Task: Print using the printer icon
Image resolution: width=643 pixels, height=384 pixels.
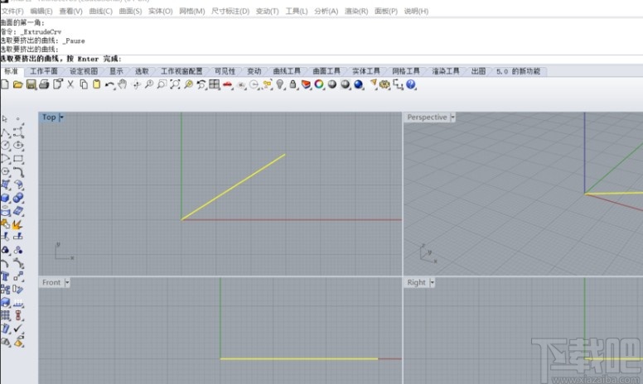Action: pos(44,84)
